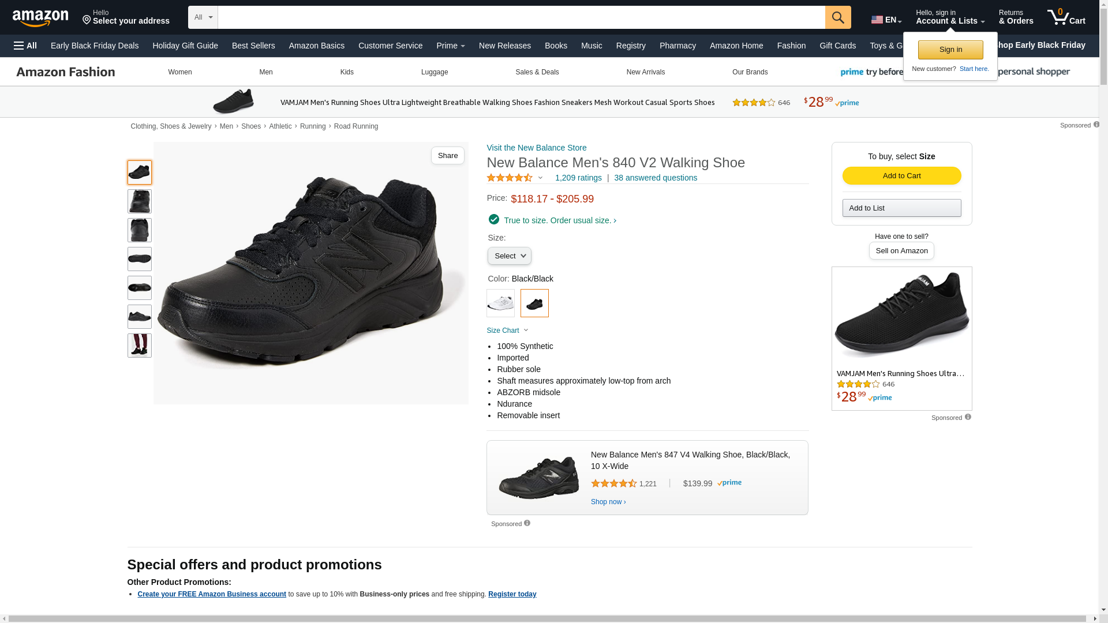Screen dimensions: 1108x623
Task: Open Best Sellers in the nav bar
Action: pos(253,46)
